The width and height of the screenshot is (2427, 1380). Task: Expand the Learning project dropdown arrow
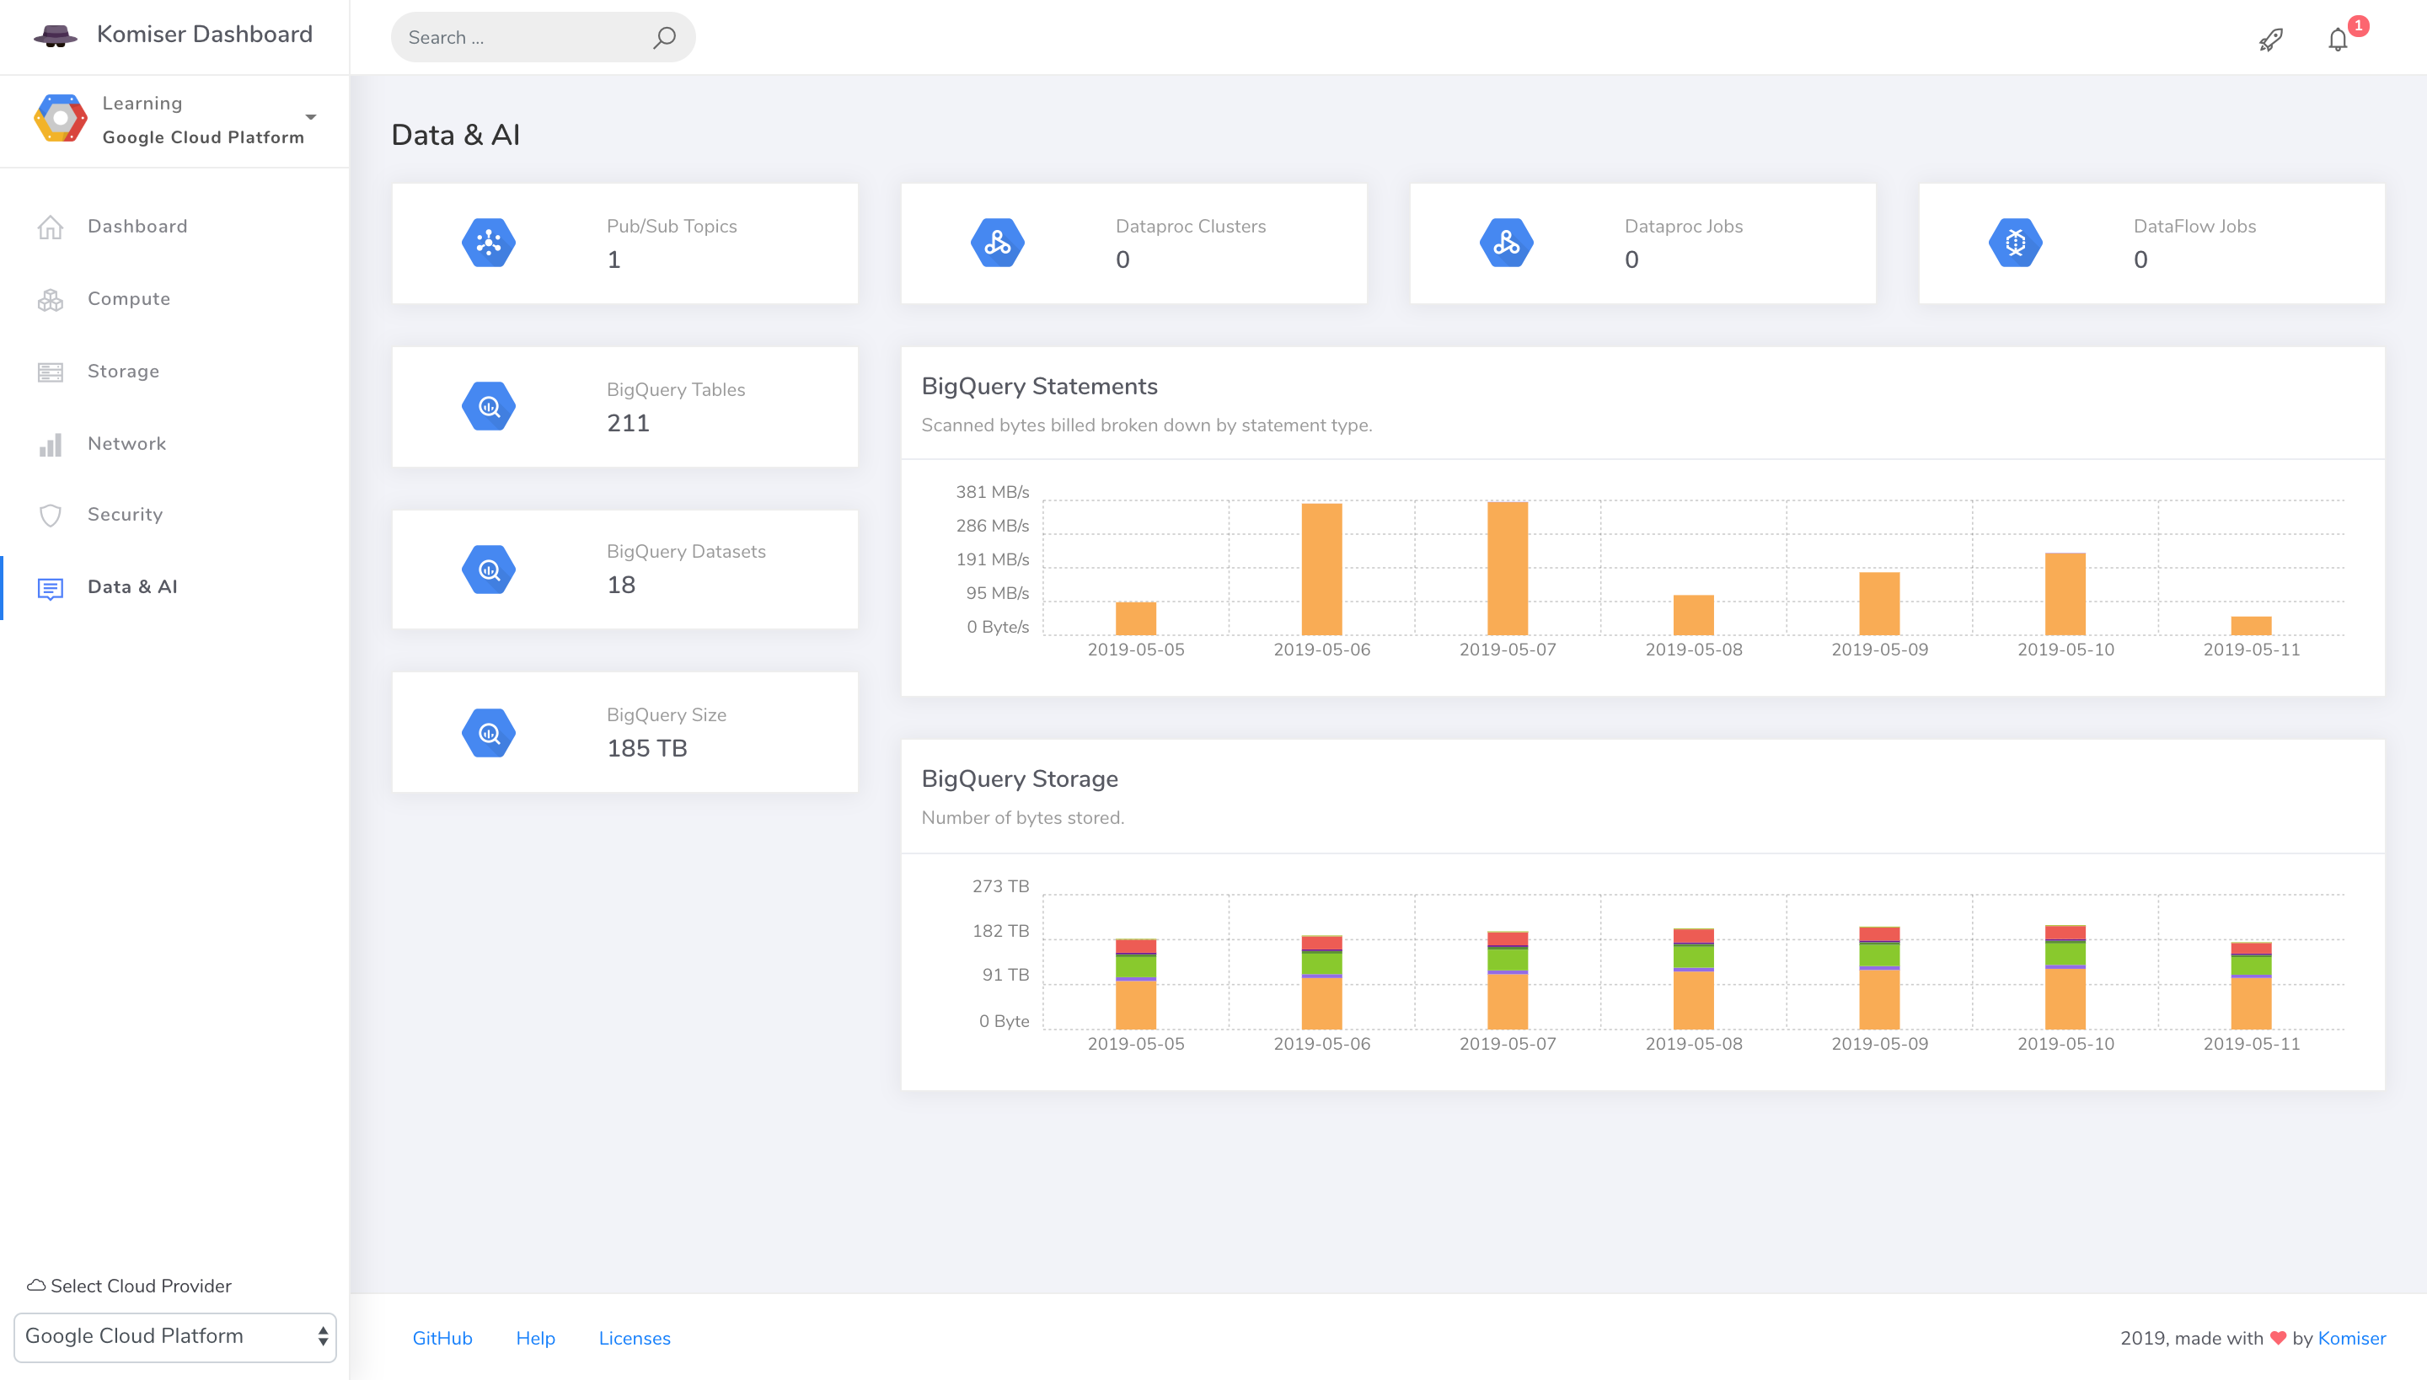tap(311, 118)
